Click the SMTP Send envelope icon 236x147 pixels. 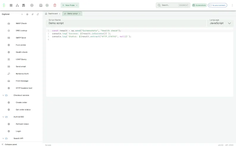[x=9, y=38]
